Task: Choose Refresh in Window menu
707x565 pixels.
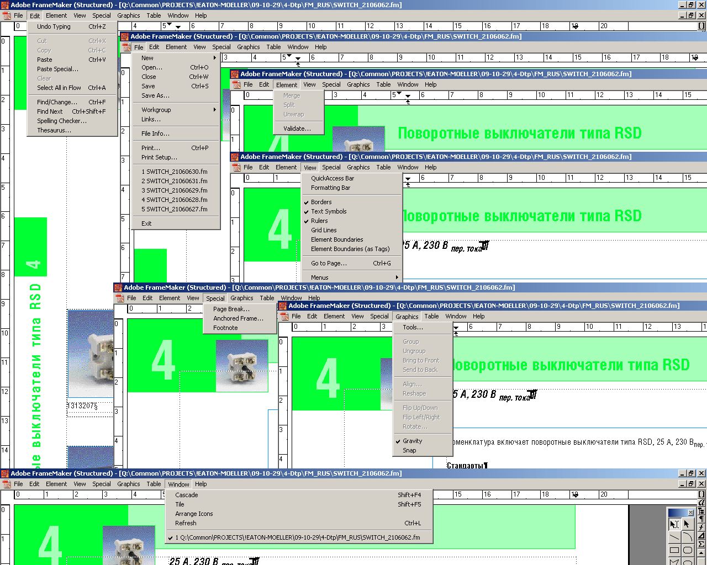Action: 299,523
